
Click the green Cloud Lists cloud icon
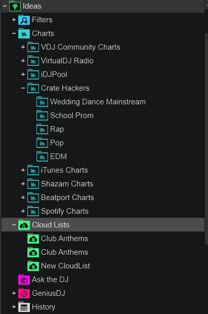(24, 225)
